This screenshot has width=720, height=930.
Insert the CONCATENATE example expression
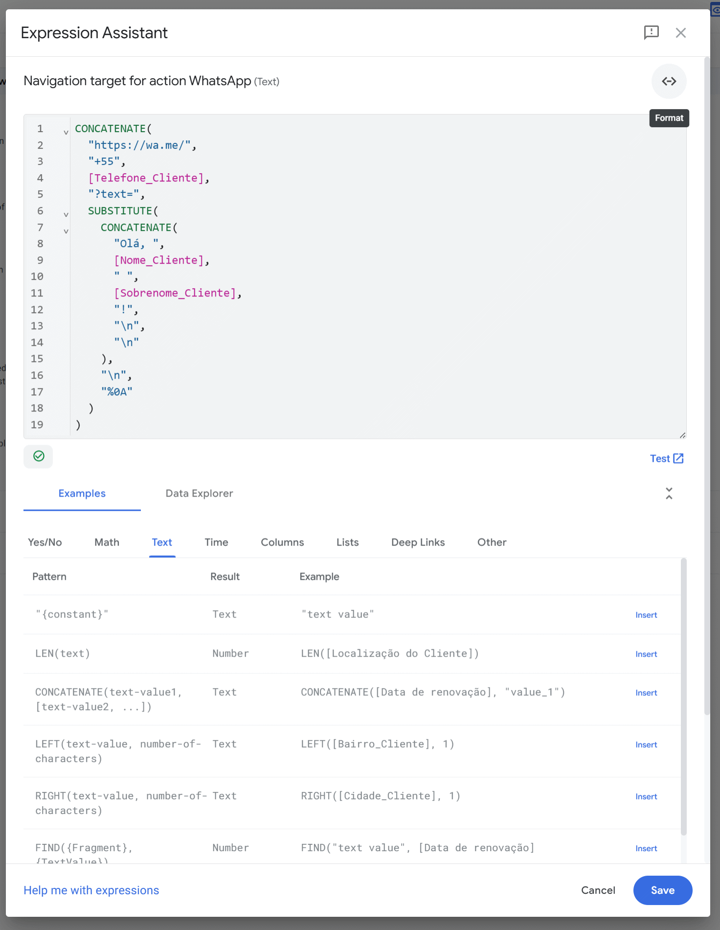tap(646, 693)
